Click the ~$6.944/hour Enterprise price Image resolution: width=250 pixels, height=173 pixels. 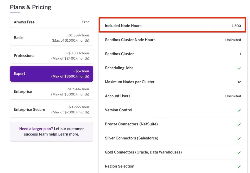78,89
